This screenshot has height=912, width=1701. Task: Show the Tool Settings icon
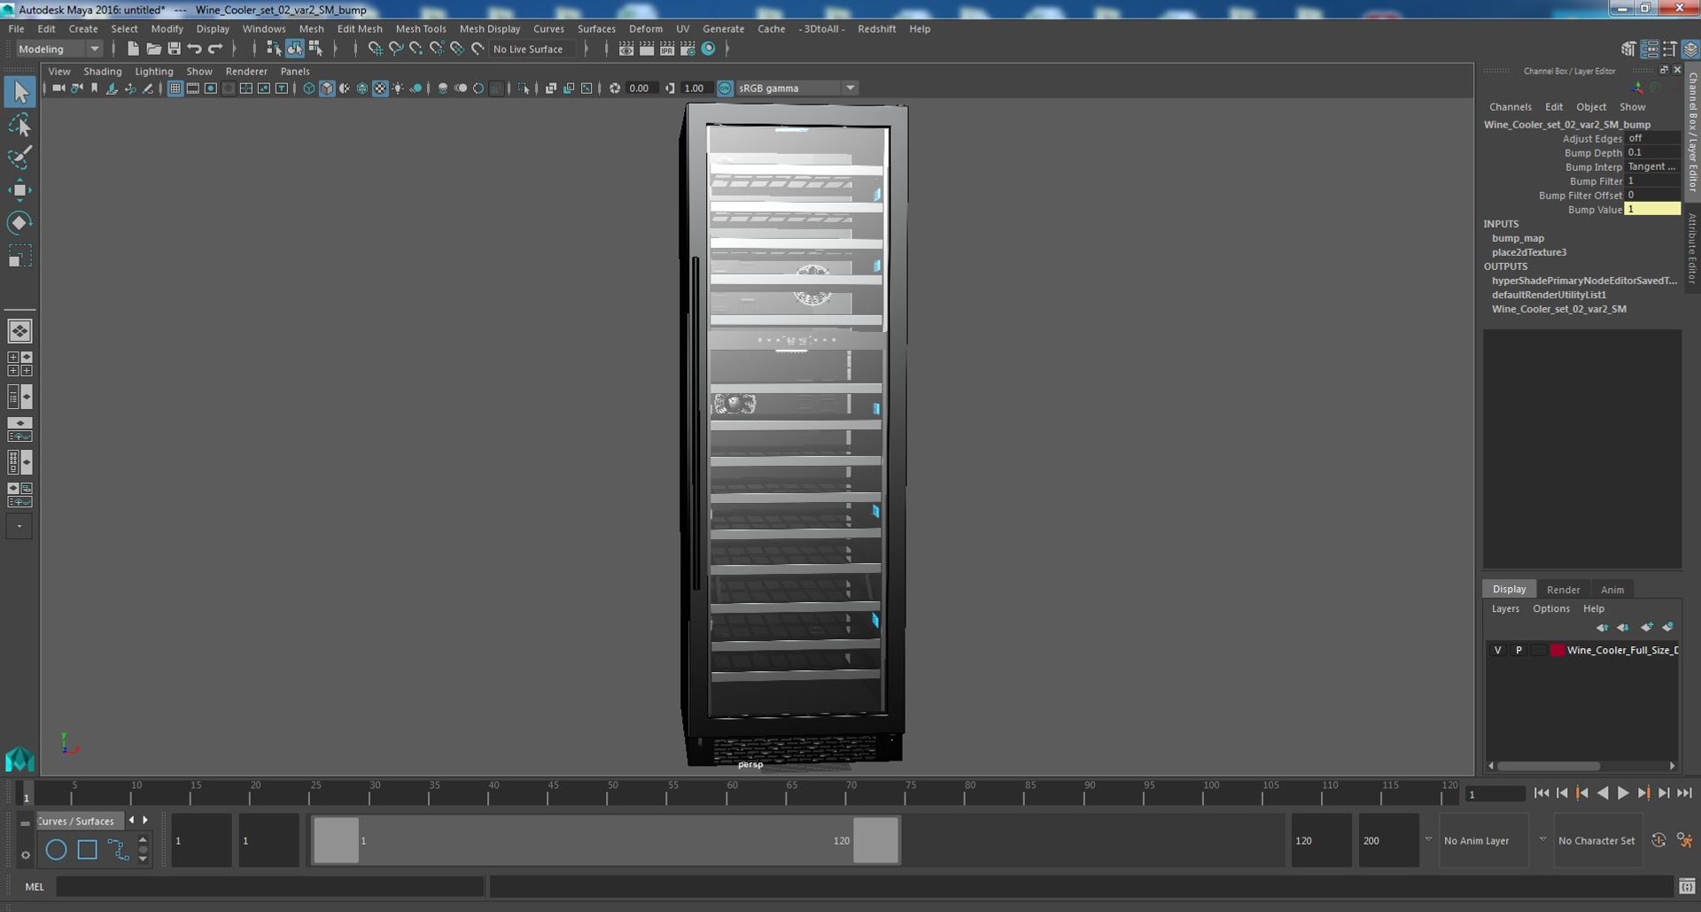point(1670,49)
